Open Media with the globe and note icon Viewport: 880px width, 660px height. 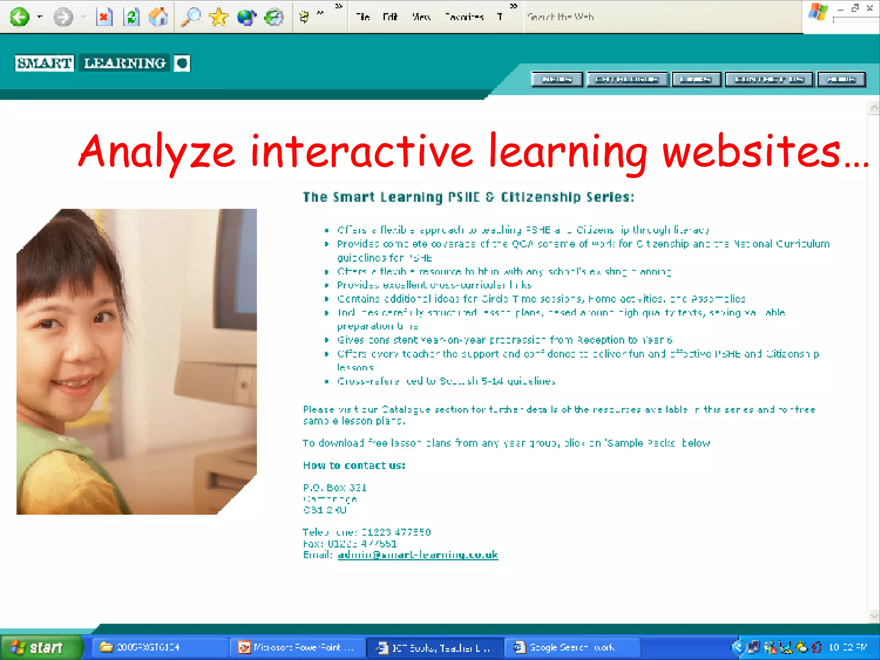tap(247, 17)
